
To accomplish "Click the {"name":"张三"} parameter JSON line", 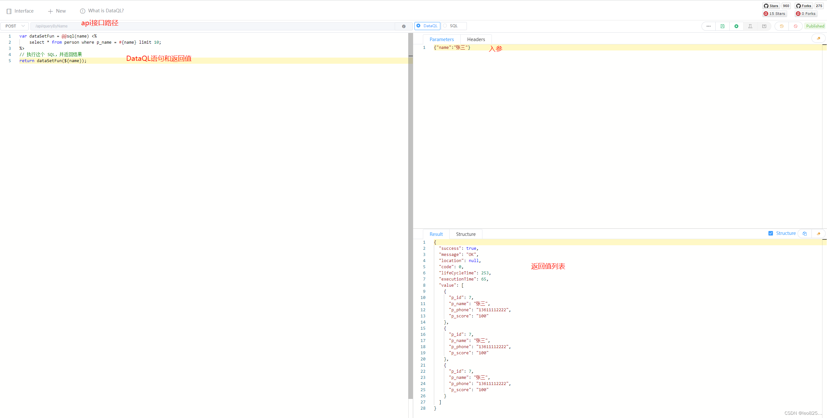I will 452,48.
